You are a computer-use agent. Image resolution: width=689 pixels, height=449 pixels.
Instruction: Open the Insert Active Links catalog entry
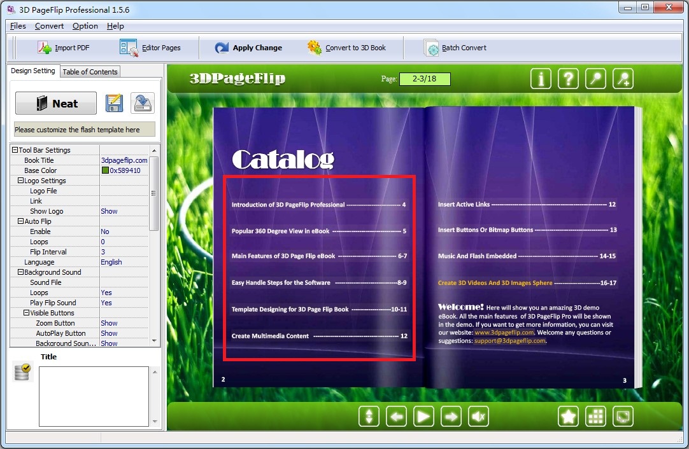[527, 204]
